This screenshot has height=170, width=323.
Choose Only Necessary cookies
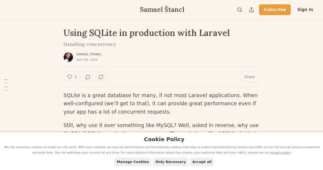[x=171, y=162]
